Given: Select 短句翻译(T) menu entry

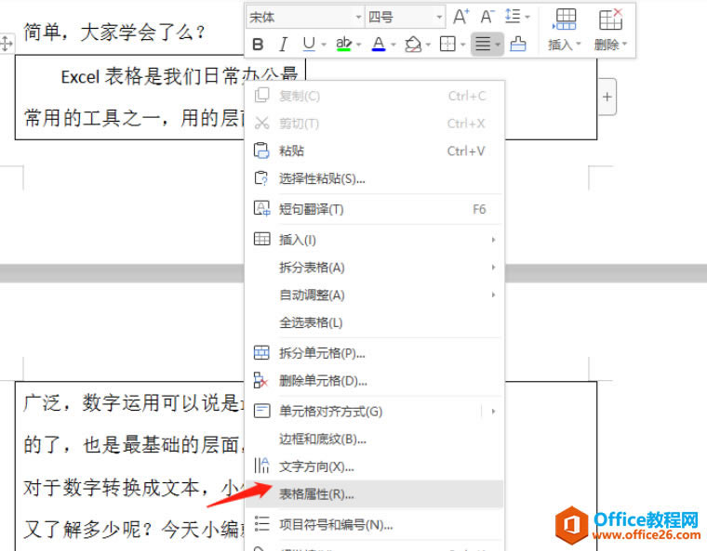Looking at the screenshot, I should pyautogui.click(x=374, y=209).
